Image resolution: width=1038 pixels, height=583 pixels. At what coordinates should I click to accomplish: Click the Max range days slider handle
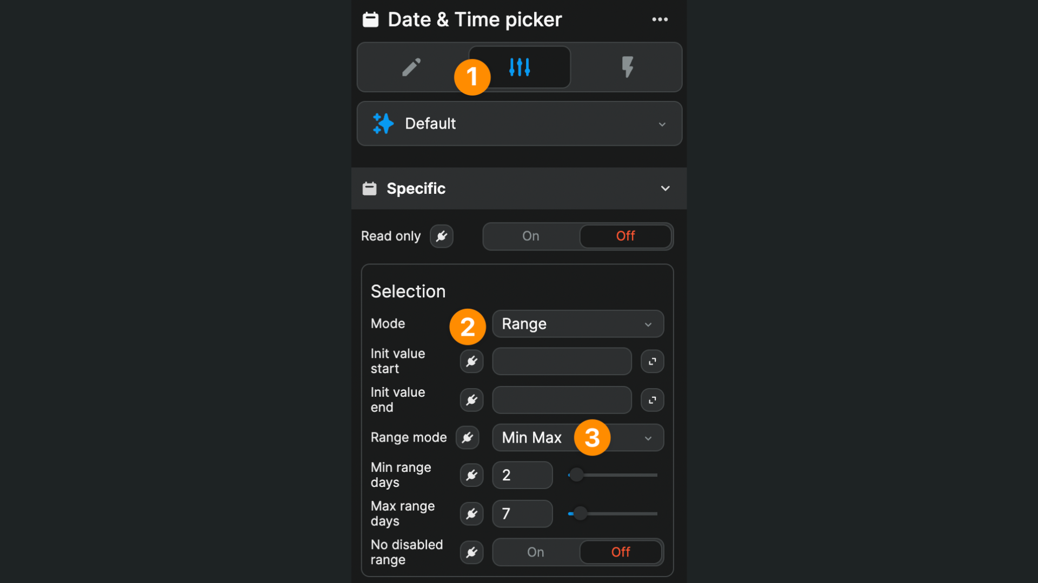pos(580,513)
